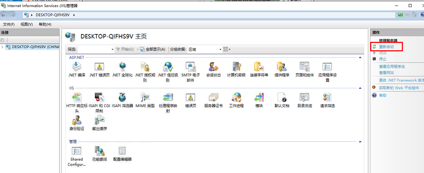The image size is (424, 173).
Task: Open the 页面和控件 feature icon
Action: point(304,67)
